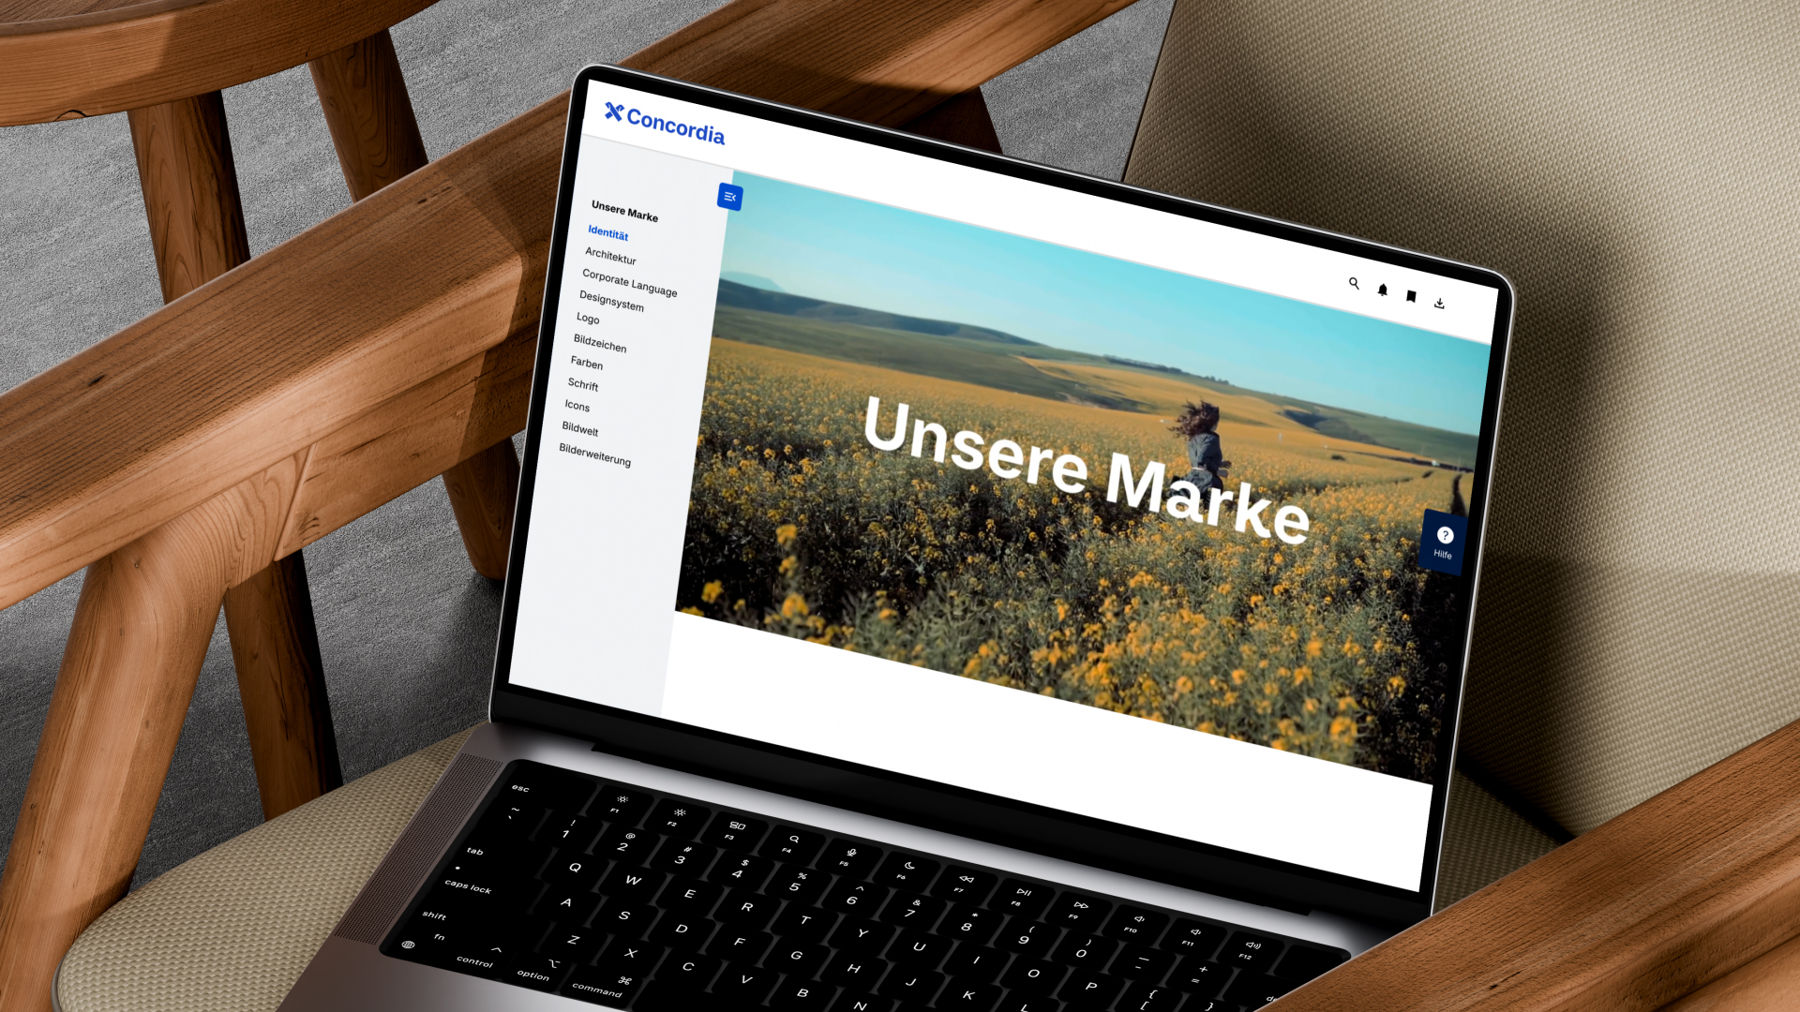Open the Hilfe help button

click(1444, 542)
